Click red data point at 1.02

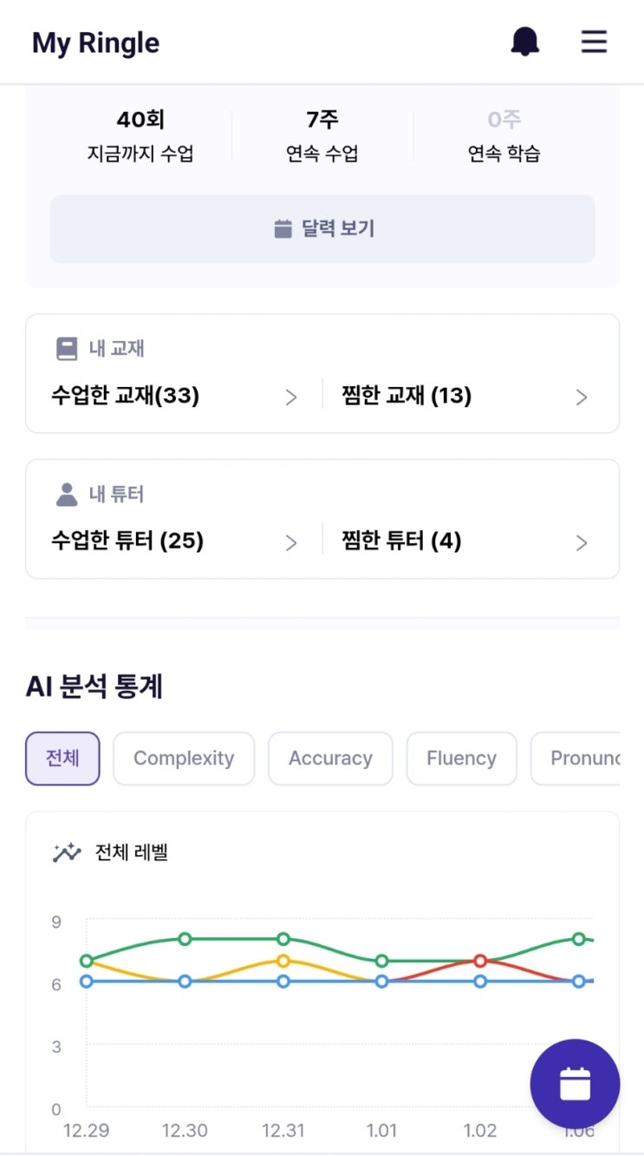480,961
